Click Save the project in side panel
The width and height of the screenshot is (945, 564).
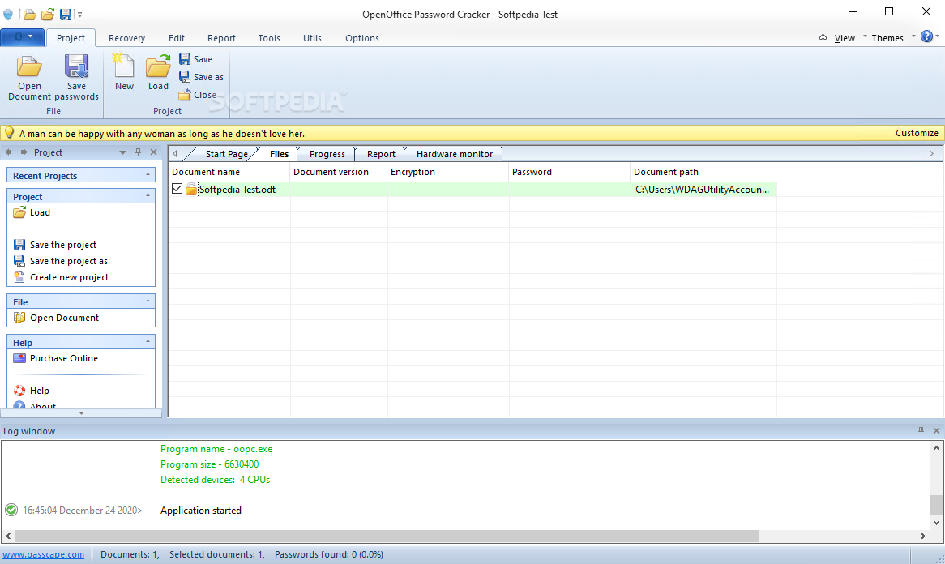[x=55, y=245]
